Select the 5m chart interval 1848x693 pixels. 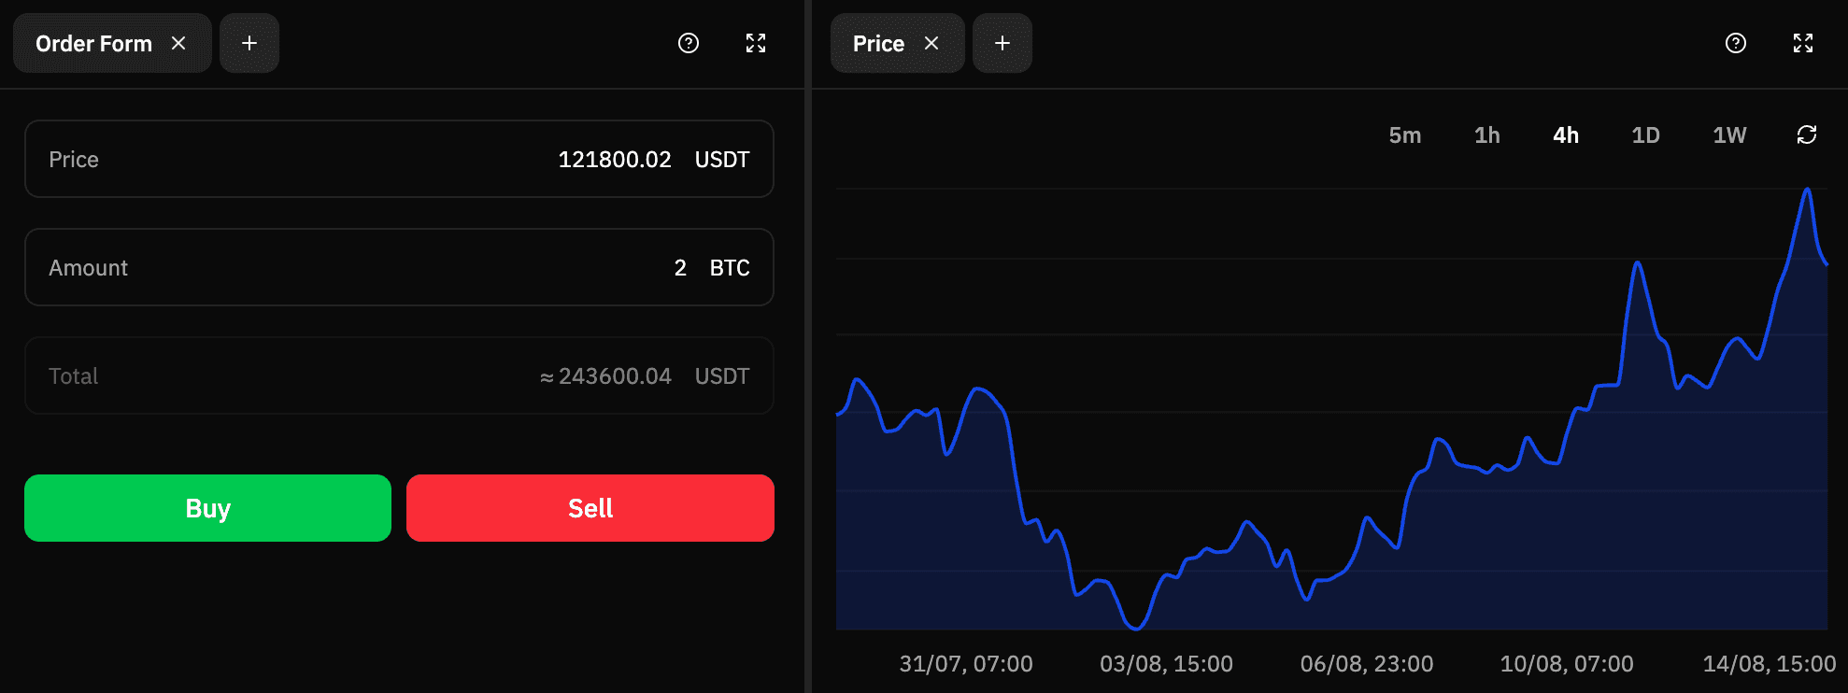click(x=1404, y=135)
